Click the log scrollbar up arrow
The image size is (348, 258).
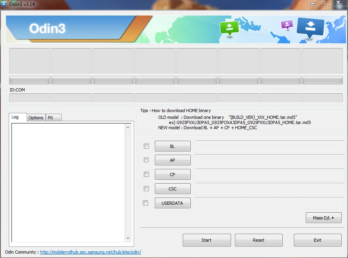pos(128,127)
